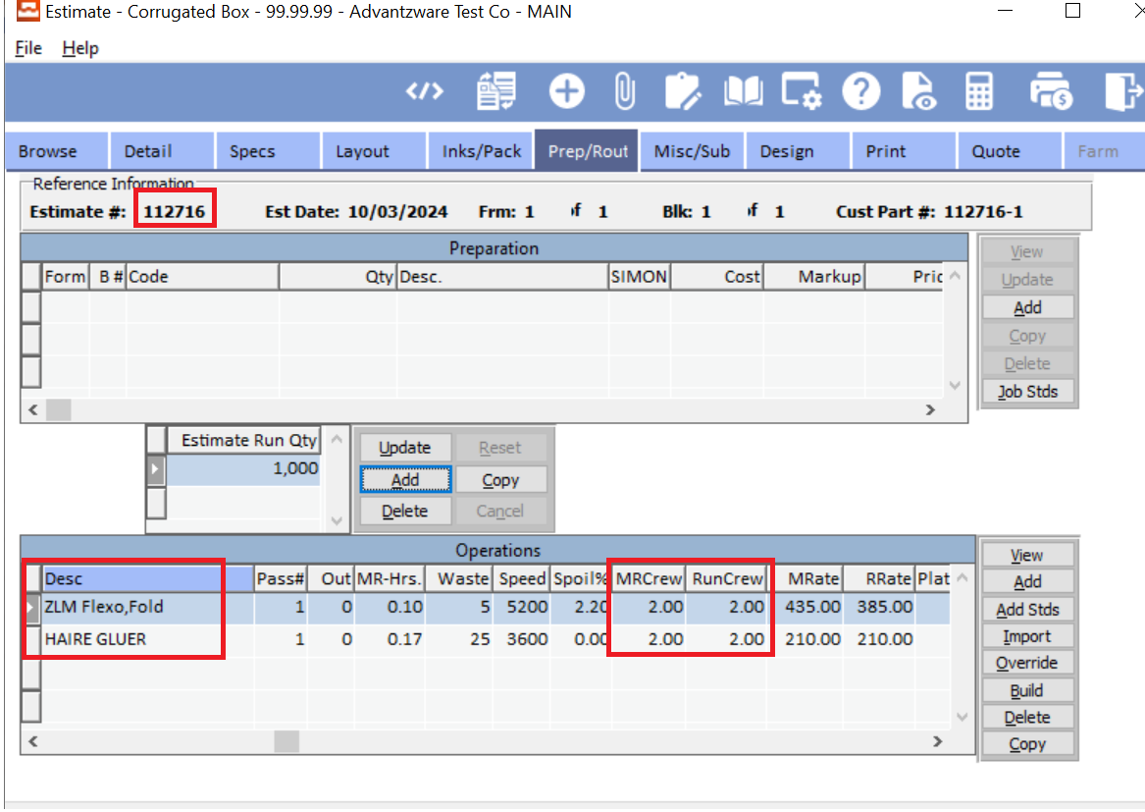This screenshot has height=812, width=1145.
Task: Open the attachments paperclip icon
Action: click(624, 90)
